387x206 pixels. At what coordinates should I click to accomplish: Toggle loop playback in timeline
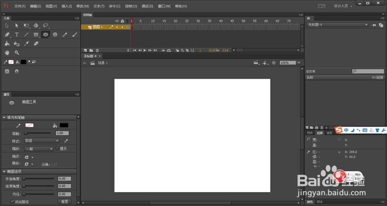pyautogui.click(x=169, y=50)
